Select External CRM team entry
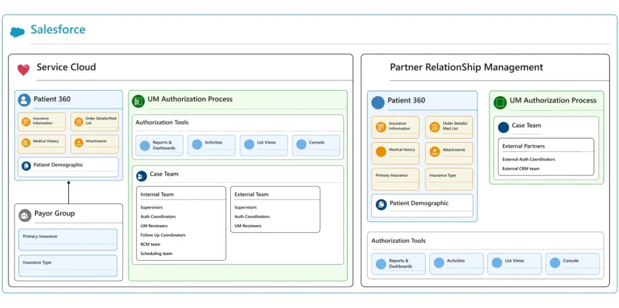The width and height of the screenshot is (619, 308). (x=520, y=168)
